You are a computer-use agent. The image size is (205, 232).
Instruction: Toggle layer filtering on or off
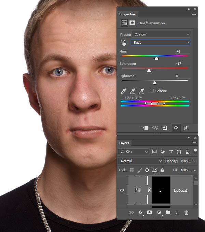pos(195,151)
